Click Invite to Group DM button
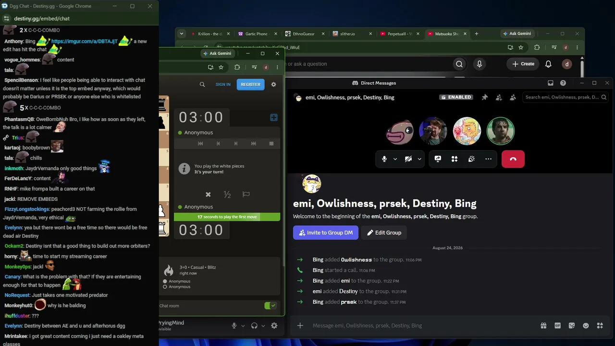Viewport: 615px width, 346px height. [326, 233]
